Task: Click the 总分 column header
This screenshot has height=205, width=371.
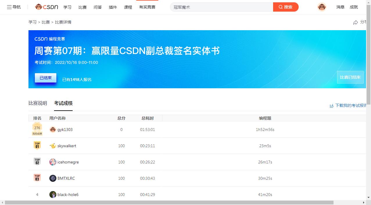Action: (x=121, y=118)
